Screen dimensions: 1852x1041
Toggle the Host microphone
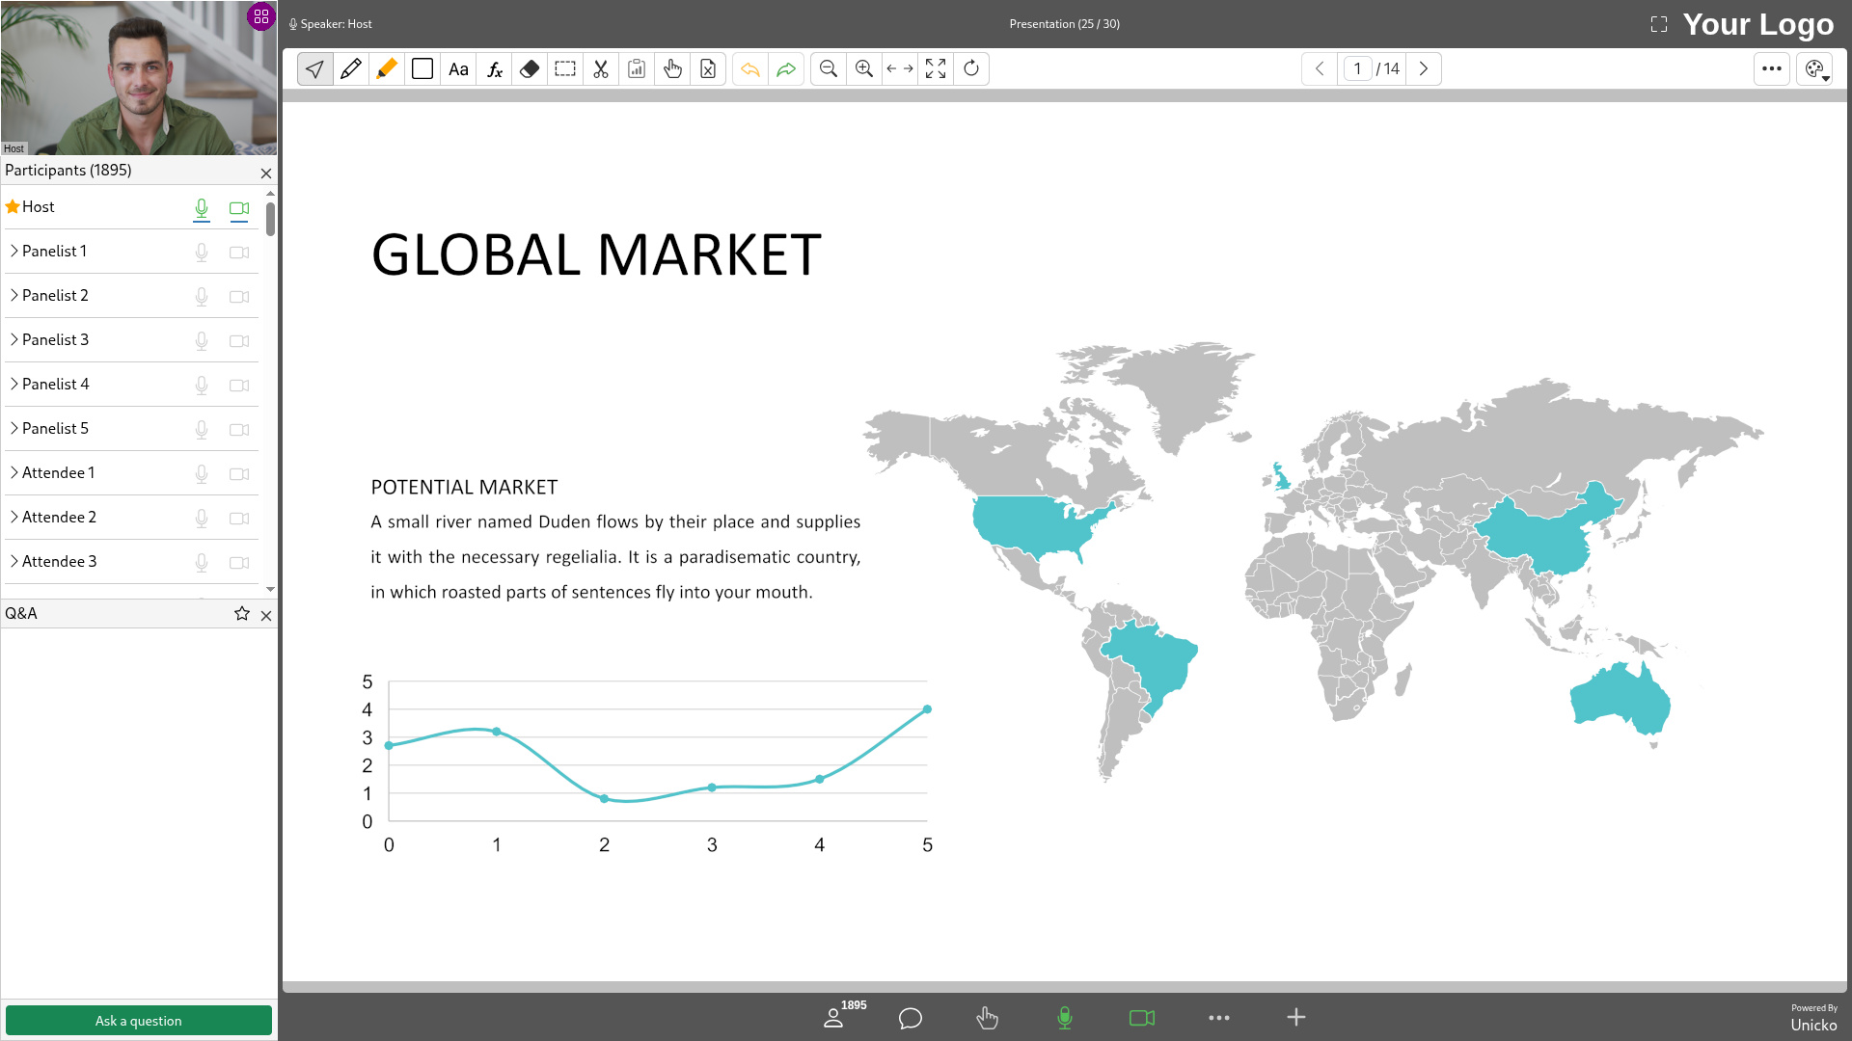coord(202,208)
